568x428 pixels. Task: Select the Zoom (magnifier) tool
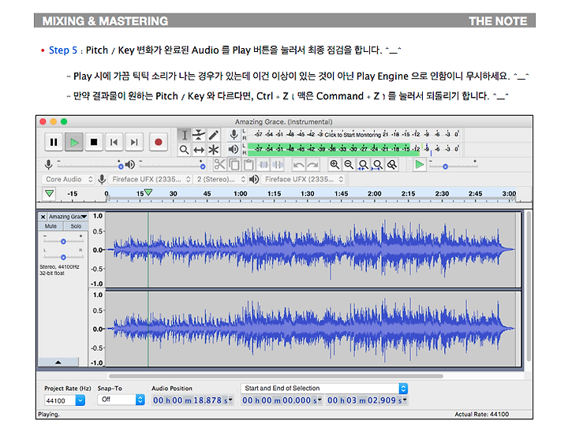point(185,150)
